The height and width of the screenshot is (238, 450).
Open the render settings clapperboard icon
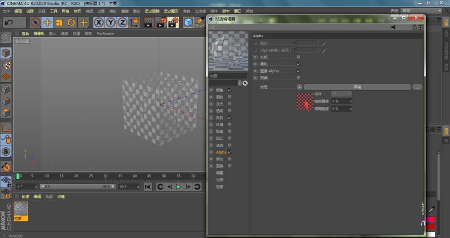coord(173,22)
